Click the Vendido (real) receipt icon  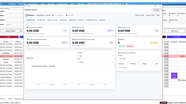73,27
